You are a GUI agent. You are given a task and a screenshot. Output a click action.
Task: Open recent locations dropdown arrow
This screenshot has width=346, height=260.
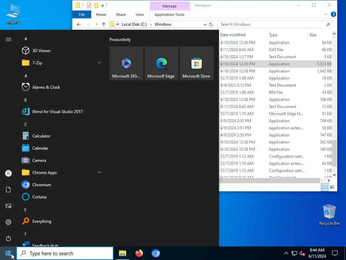pos(97,24)
